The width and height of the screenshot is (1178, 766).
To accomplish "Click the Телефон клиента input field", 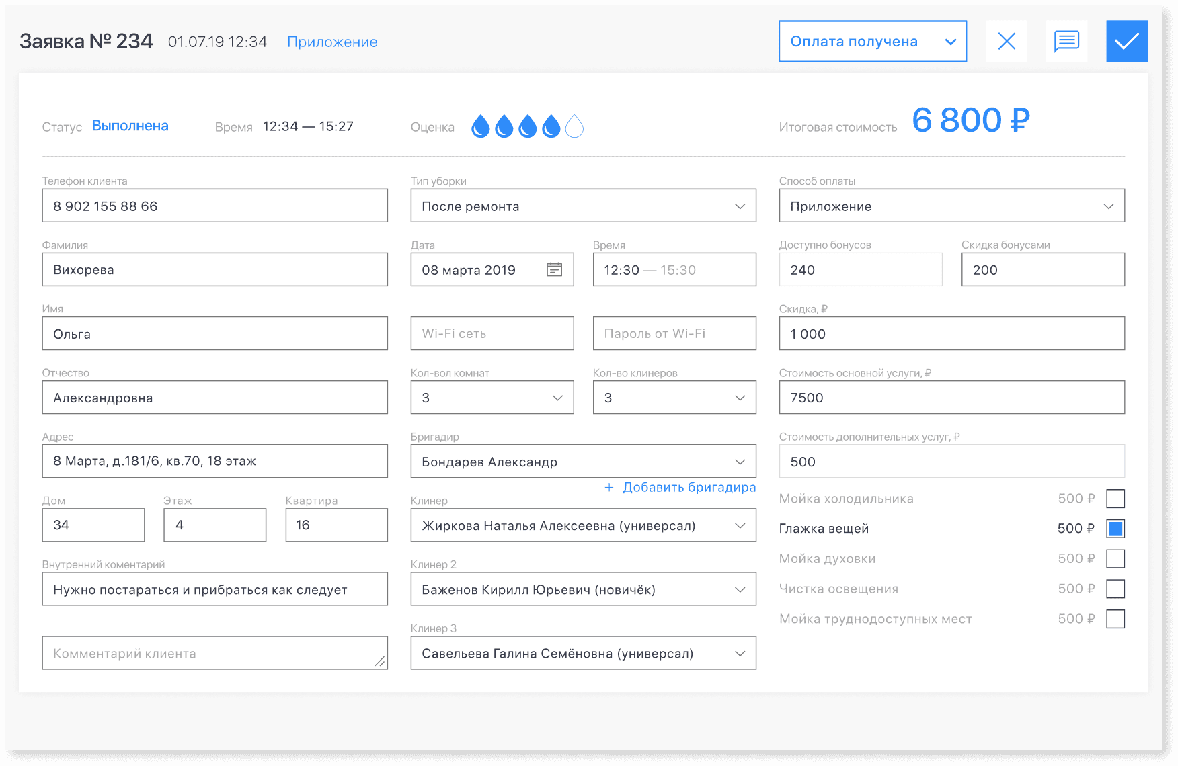I will coord(214,206).
